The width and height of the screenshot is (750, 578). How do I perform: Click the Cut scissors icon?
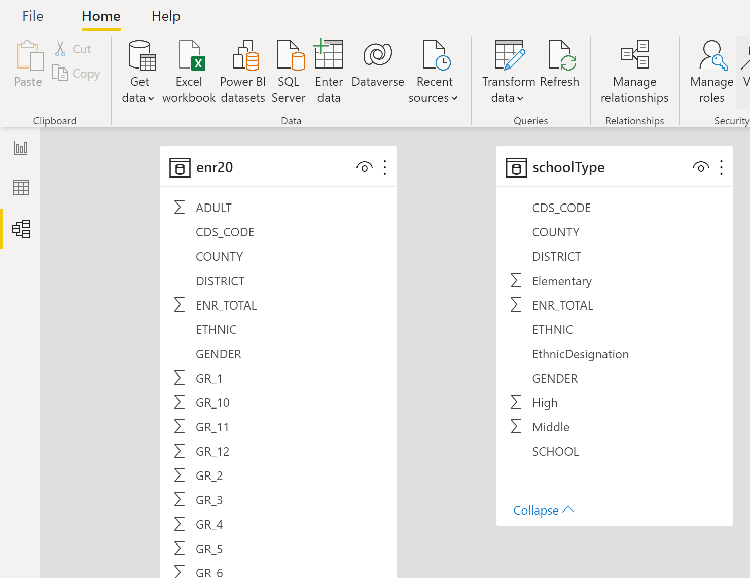pyautogui.click(x=60, y=49)
